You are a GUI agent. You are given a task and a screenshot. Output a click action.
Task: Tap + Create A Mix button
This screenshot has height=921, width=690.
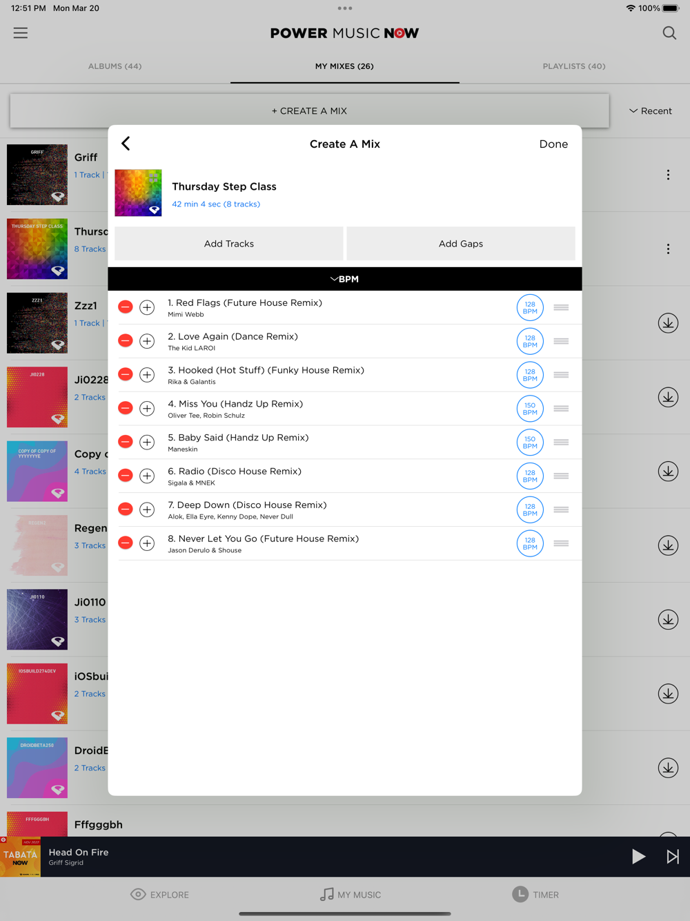tap(310, 110)
